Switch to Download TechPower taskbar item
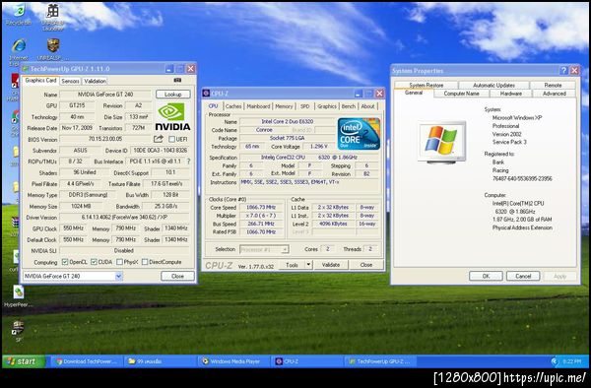 click(x=87, y=361)
